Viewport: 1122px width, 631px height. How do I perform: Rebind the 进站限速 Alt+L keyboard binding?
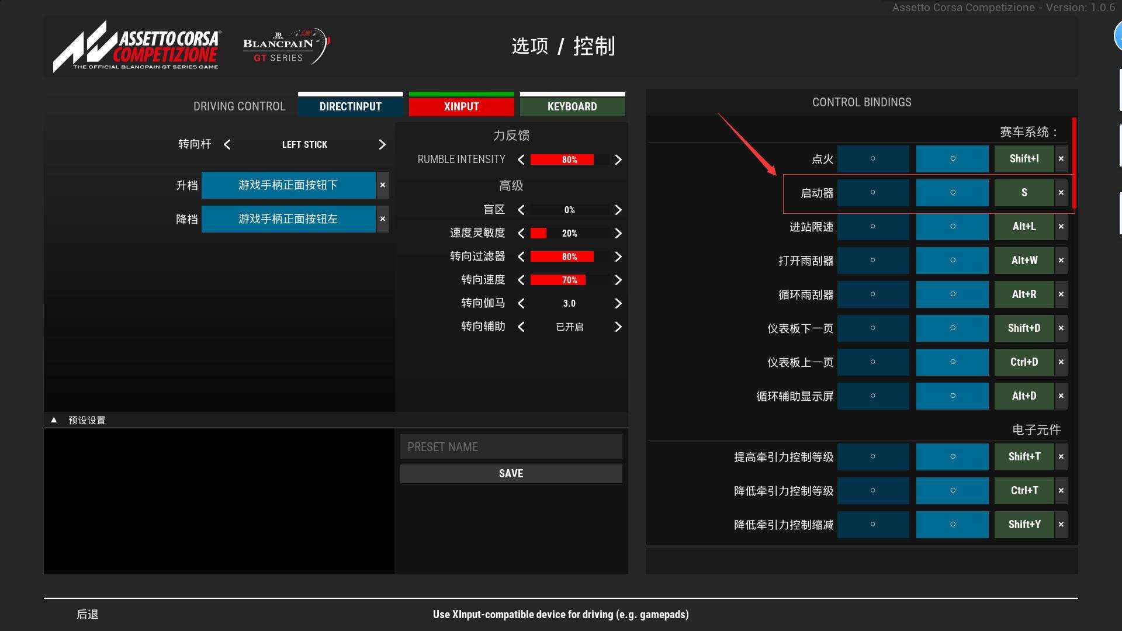pos(1024,227)
